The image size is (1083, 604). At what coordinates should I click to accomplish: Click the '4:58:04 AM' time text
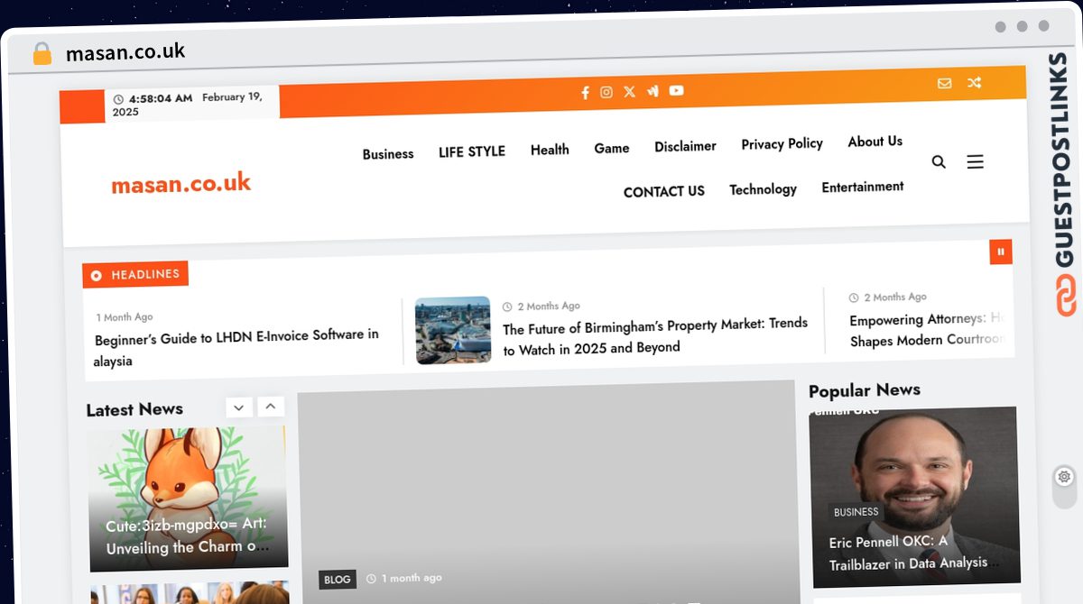[x=161, y=99]
